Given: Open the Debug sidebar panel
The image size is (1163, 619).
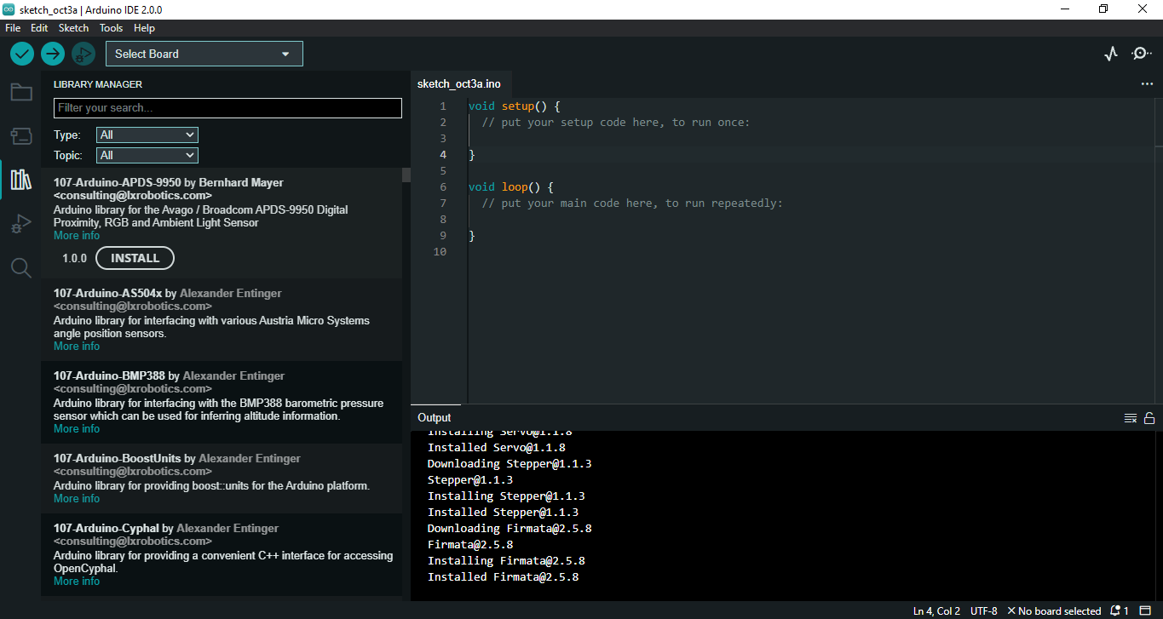Looking at the screenshot, I should [21, 225].
